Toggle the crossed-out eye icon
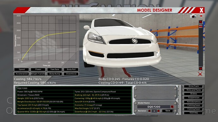 (200, 74)
